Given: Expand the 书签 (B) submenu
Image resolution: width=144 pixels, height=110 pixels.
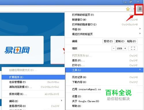Looking at the screenshot, I should [104, 29].
